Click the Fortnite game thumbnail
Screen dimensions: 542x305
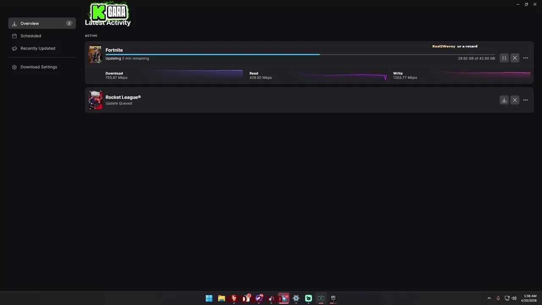click(95, 54)
